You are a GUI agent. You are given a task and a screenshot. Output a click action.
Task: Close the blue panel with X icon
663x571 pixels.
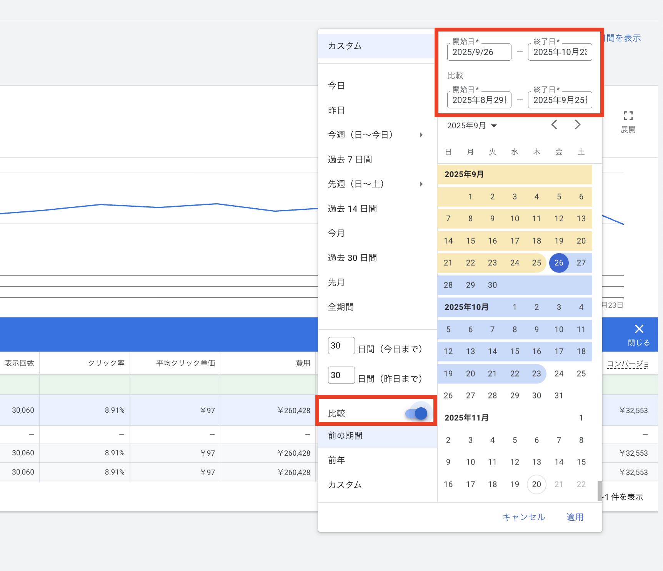click(639, 329)
